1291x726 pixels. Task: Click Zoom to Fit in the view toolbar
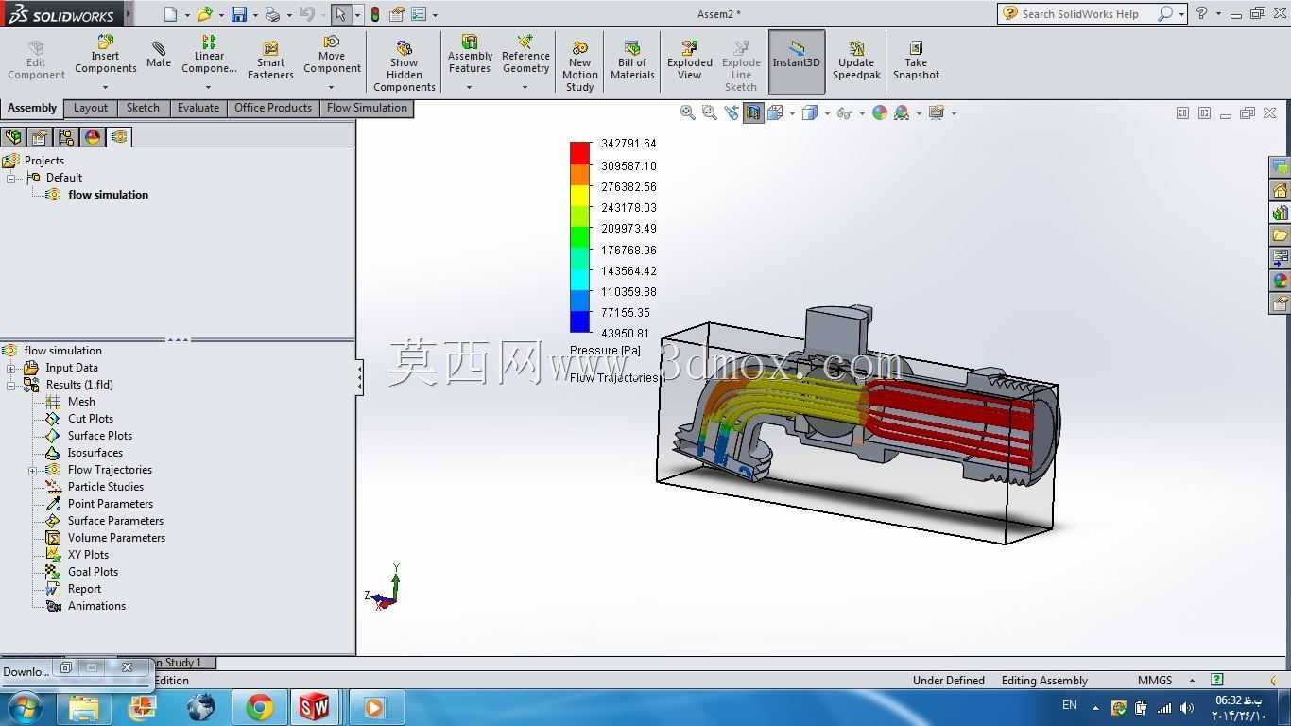(688, 112)
